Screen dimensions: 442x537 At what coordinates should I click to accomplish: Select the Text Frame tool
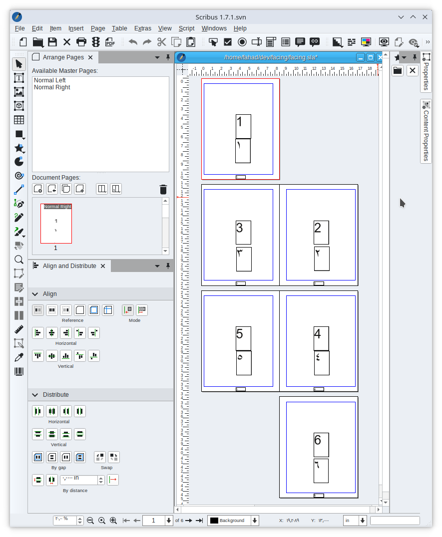tap(19, 78)
